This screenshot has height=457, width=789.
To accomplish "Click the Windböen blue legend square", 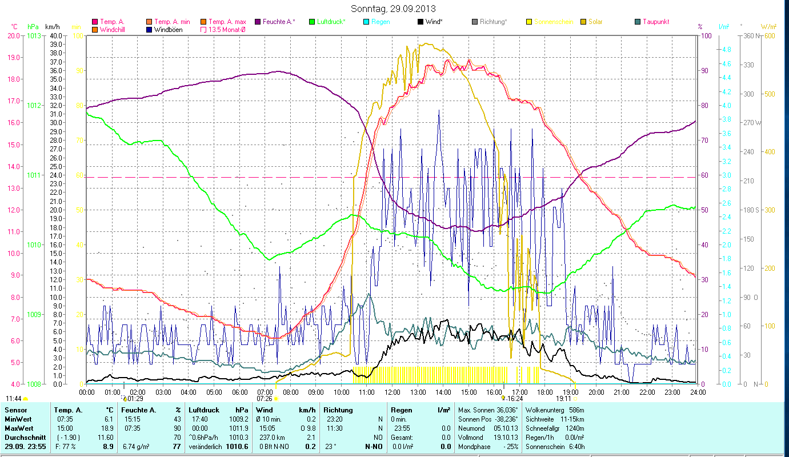I will coord(150,30).
